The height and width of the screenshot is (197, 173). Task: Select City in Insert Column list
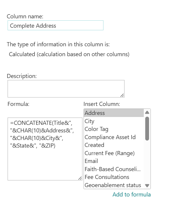click(x=114, y=121)
